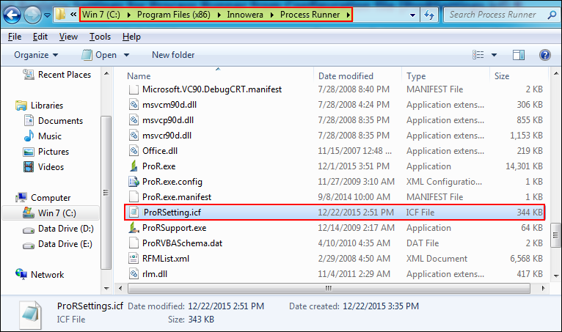Select the ProRSupport.exe file icon

134,228
